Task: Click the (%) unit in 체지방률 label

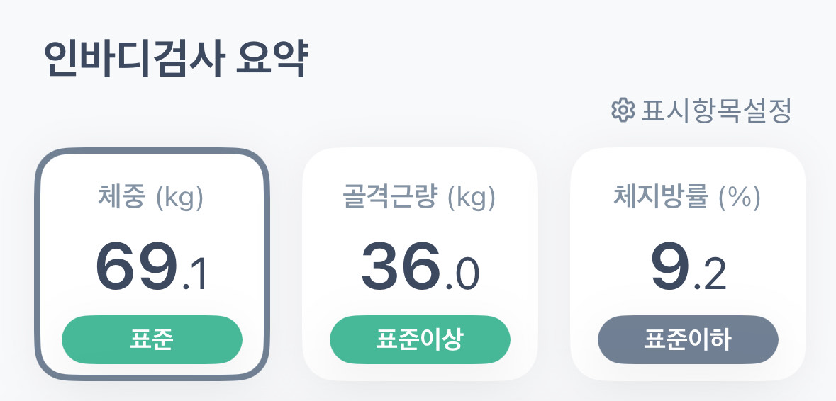Action: click(x=740, y=199)
